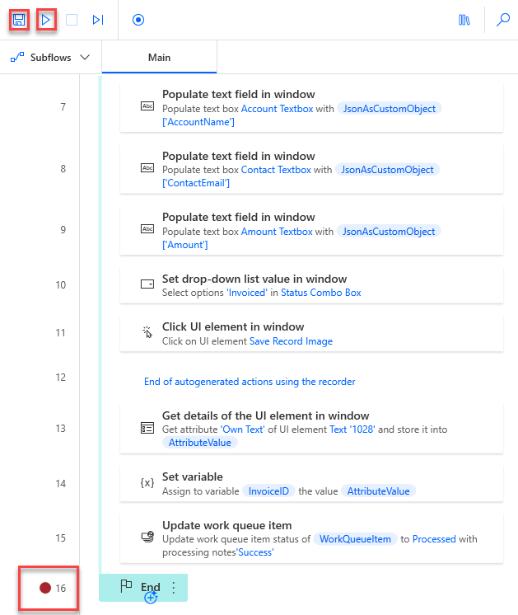Run the flow using the play icon
The height and width of the screenshot is (615, 518).
pos(46,20)
